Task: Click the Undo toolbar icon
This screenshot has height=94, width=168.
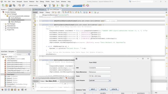Action: point(19,5)
